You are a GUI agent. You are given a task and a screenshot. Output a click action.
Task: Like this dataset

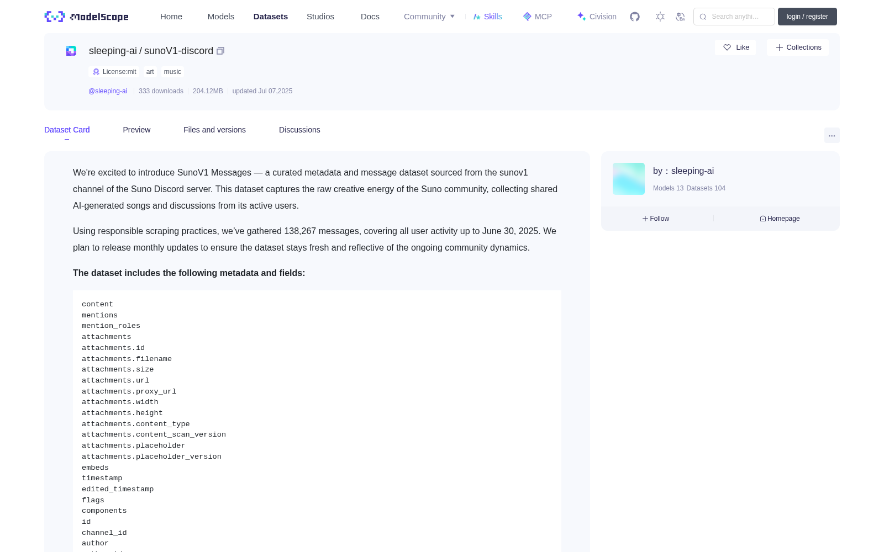click(735, 47)
